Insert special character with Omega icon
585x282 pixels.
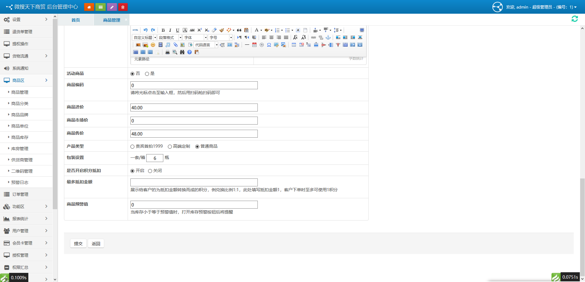[269, 45]
